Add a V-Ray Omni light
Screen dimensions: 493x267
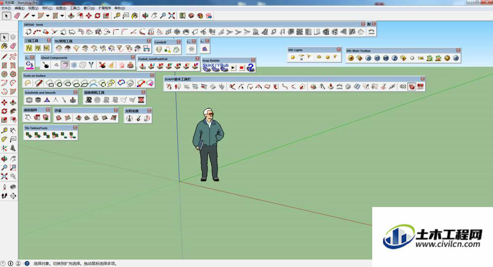[293, 57]
